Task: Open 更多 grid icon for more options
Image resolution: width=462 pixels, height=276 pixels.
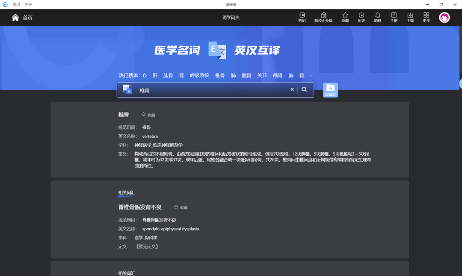Action: coord(426,17)
